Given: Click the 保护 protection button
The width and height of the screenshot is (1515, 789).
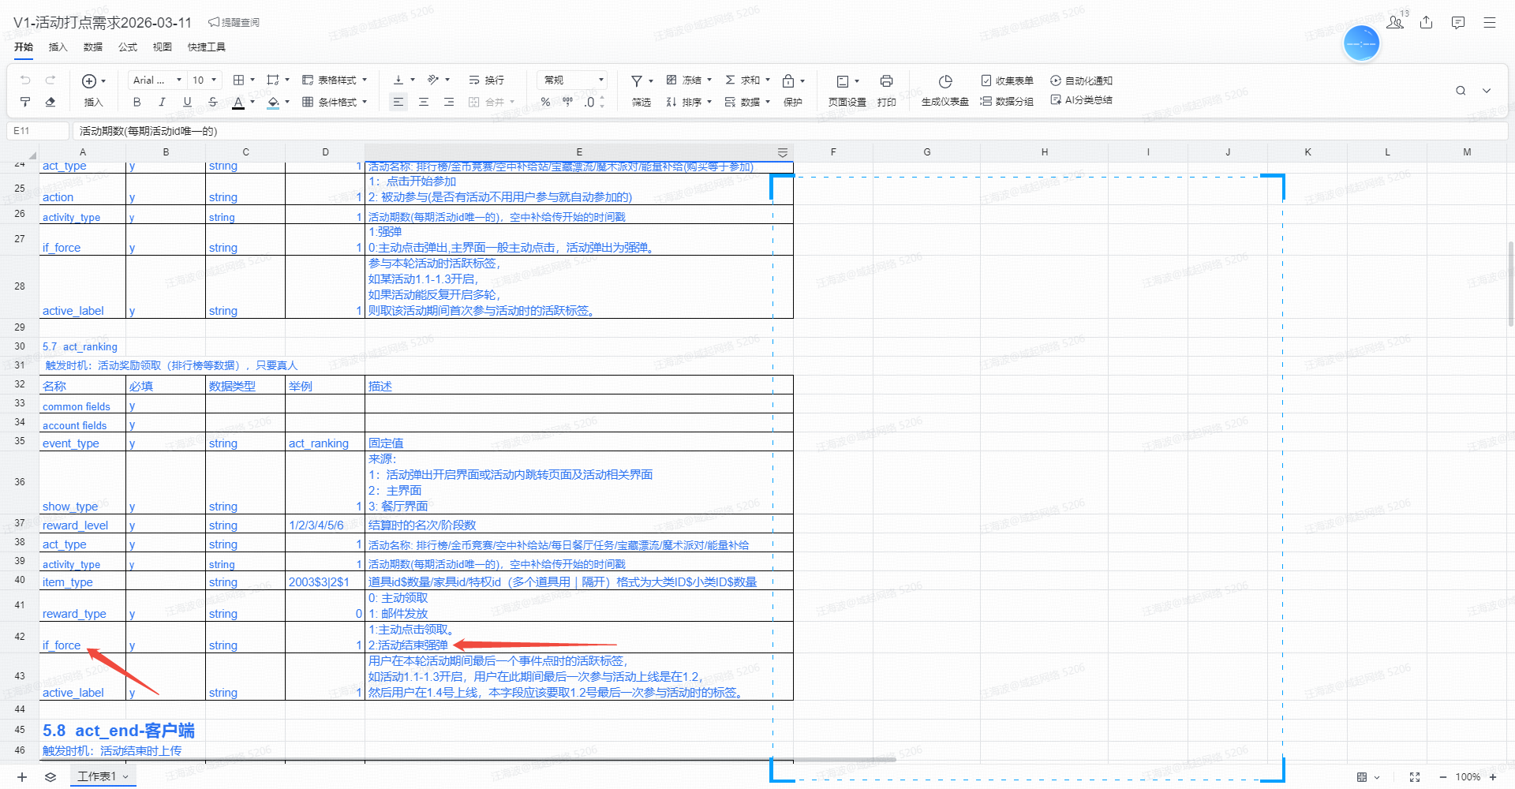Looking at the screenshot, I should pyautogui.click(x=793, y=101).
